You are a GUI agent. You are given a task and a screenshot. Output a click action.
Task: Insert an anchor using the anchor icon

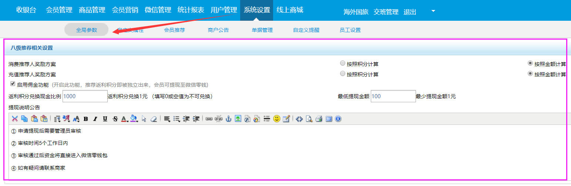[x=228, y=119]
